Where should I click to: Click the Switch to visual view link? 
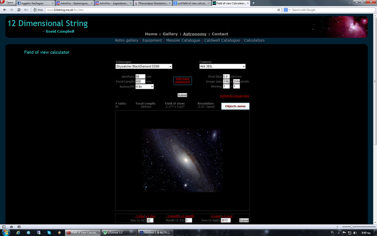click(x=234, y=96)
